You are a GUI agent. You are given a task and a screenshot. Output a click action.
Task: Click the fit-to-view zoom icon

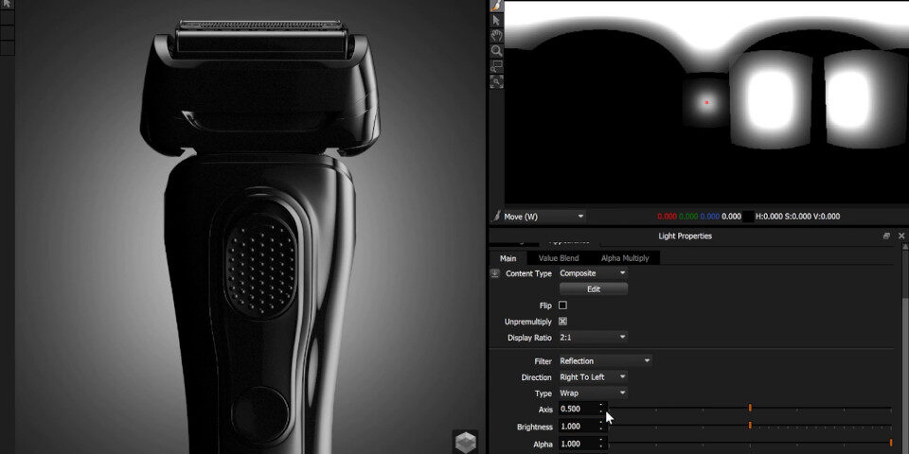(497, 81)
